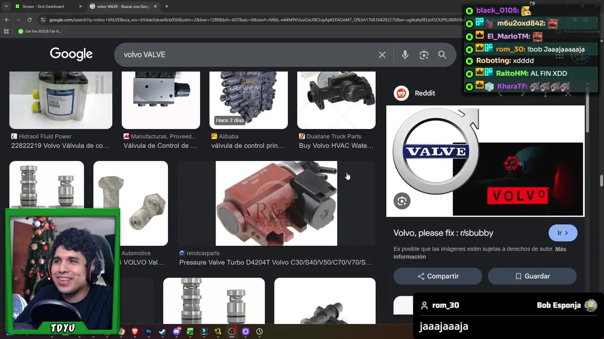604x339 pixels.
Task: Open the rendcarparts source label
Action: point(199,253)
